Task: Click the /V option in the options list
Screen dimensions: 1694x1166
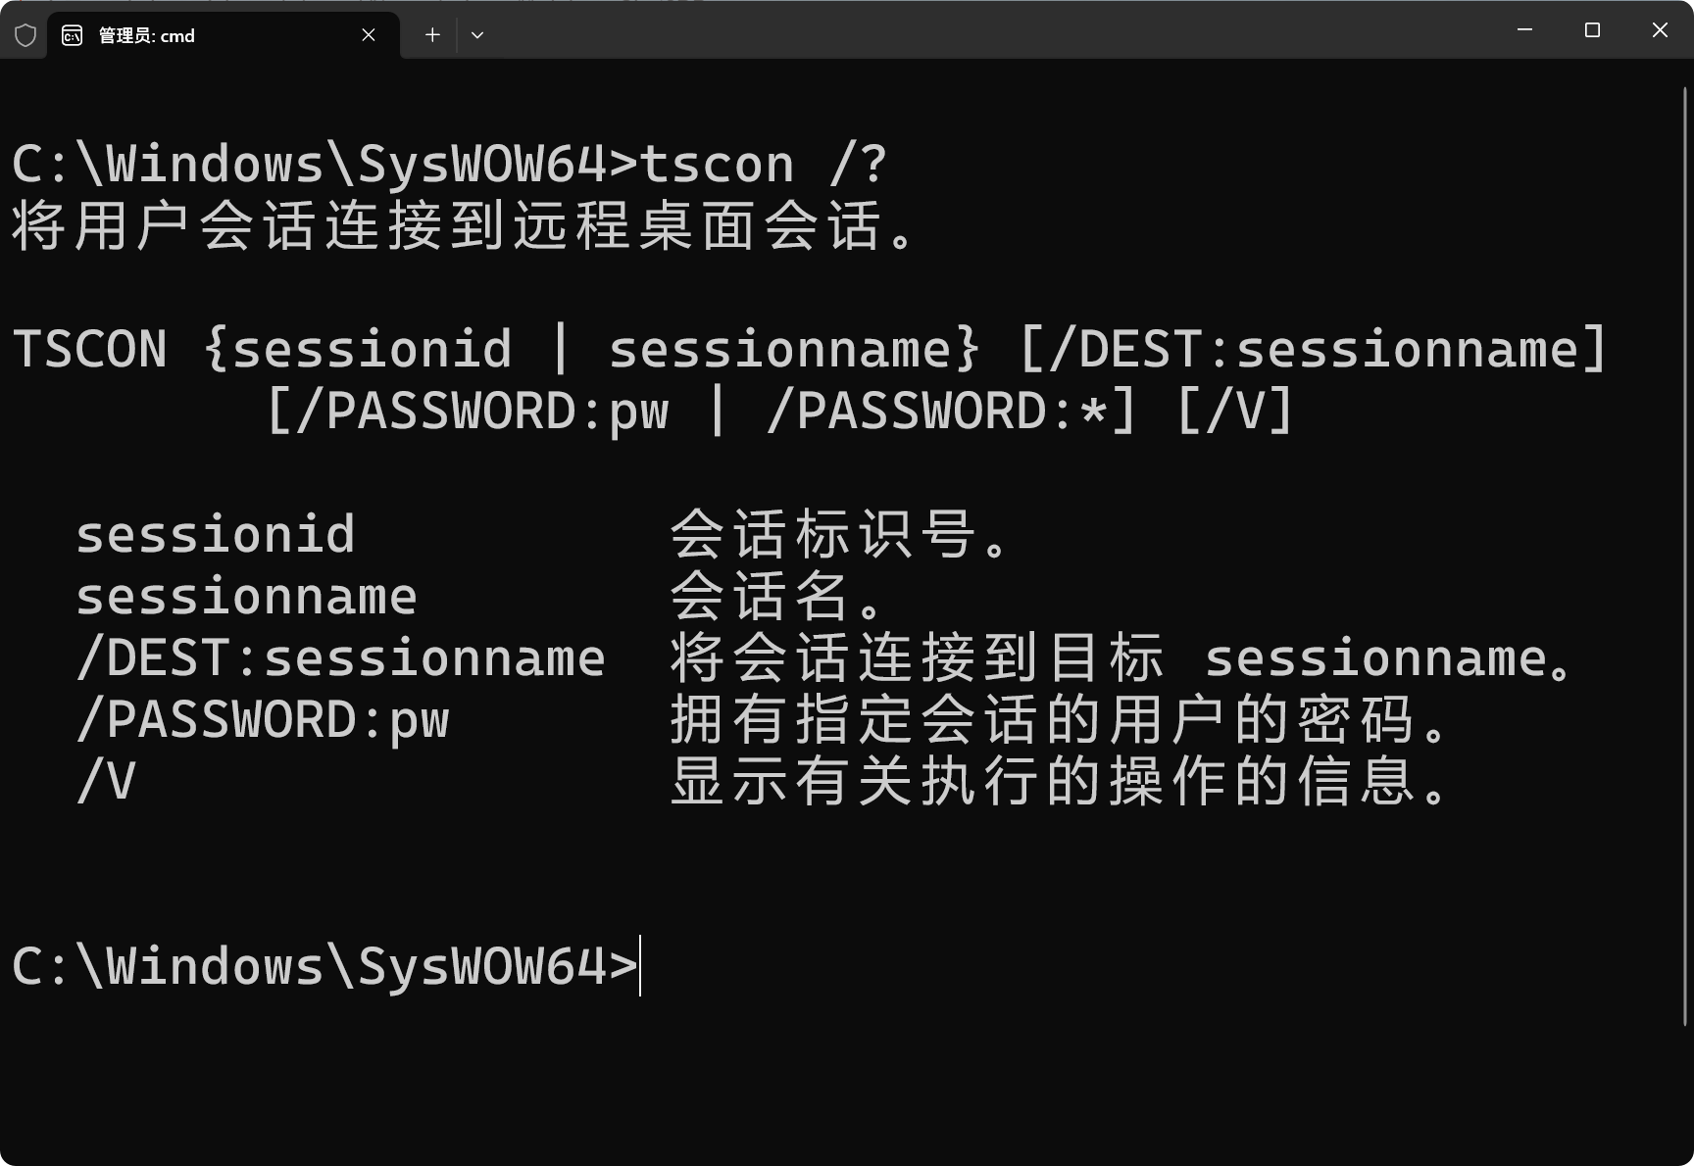Action: [x=106, y=782]
